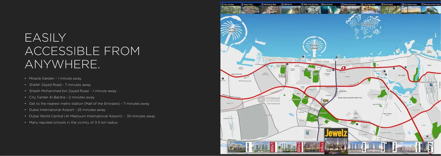
Task: Click the Al Furjan map label
Action: click(x=282, y=77)
